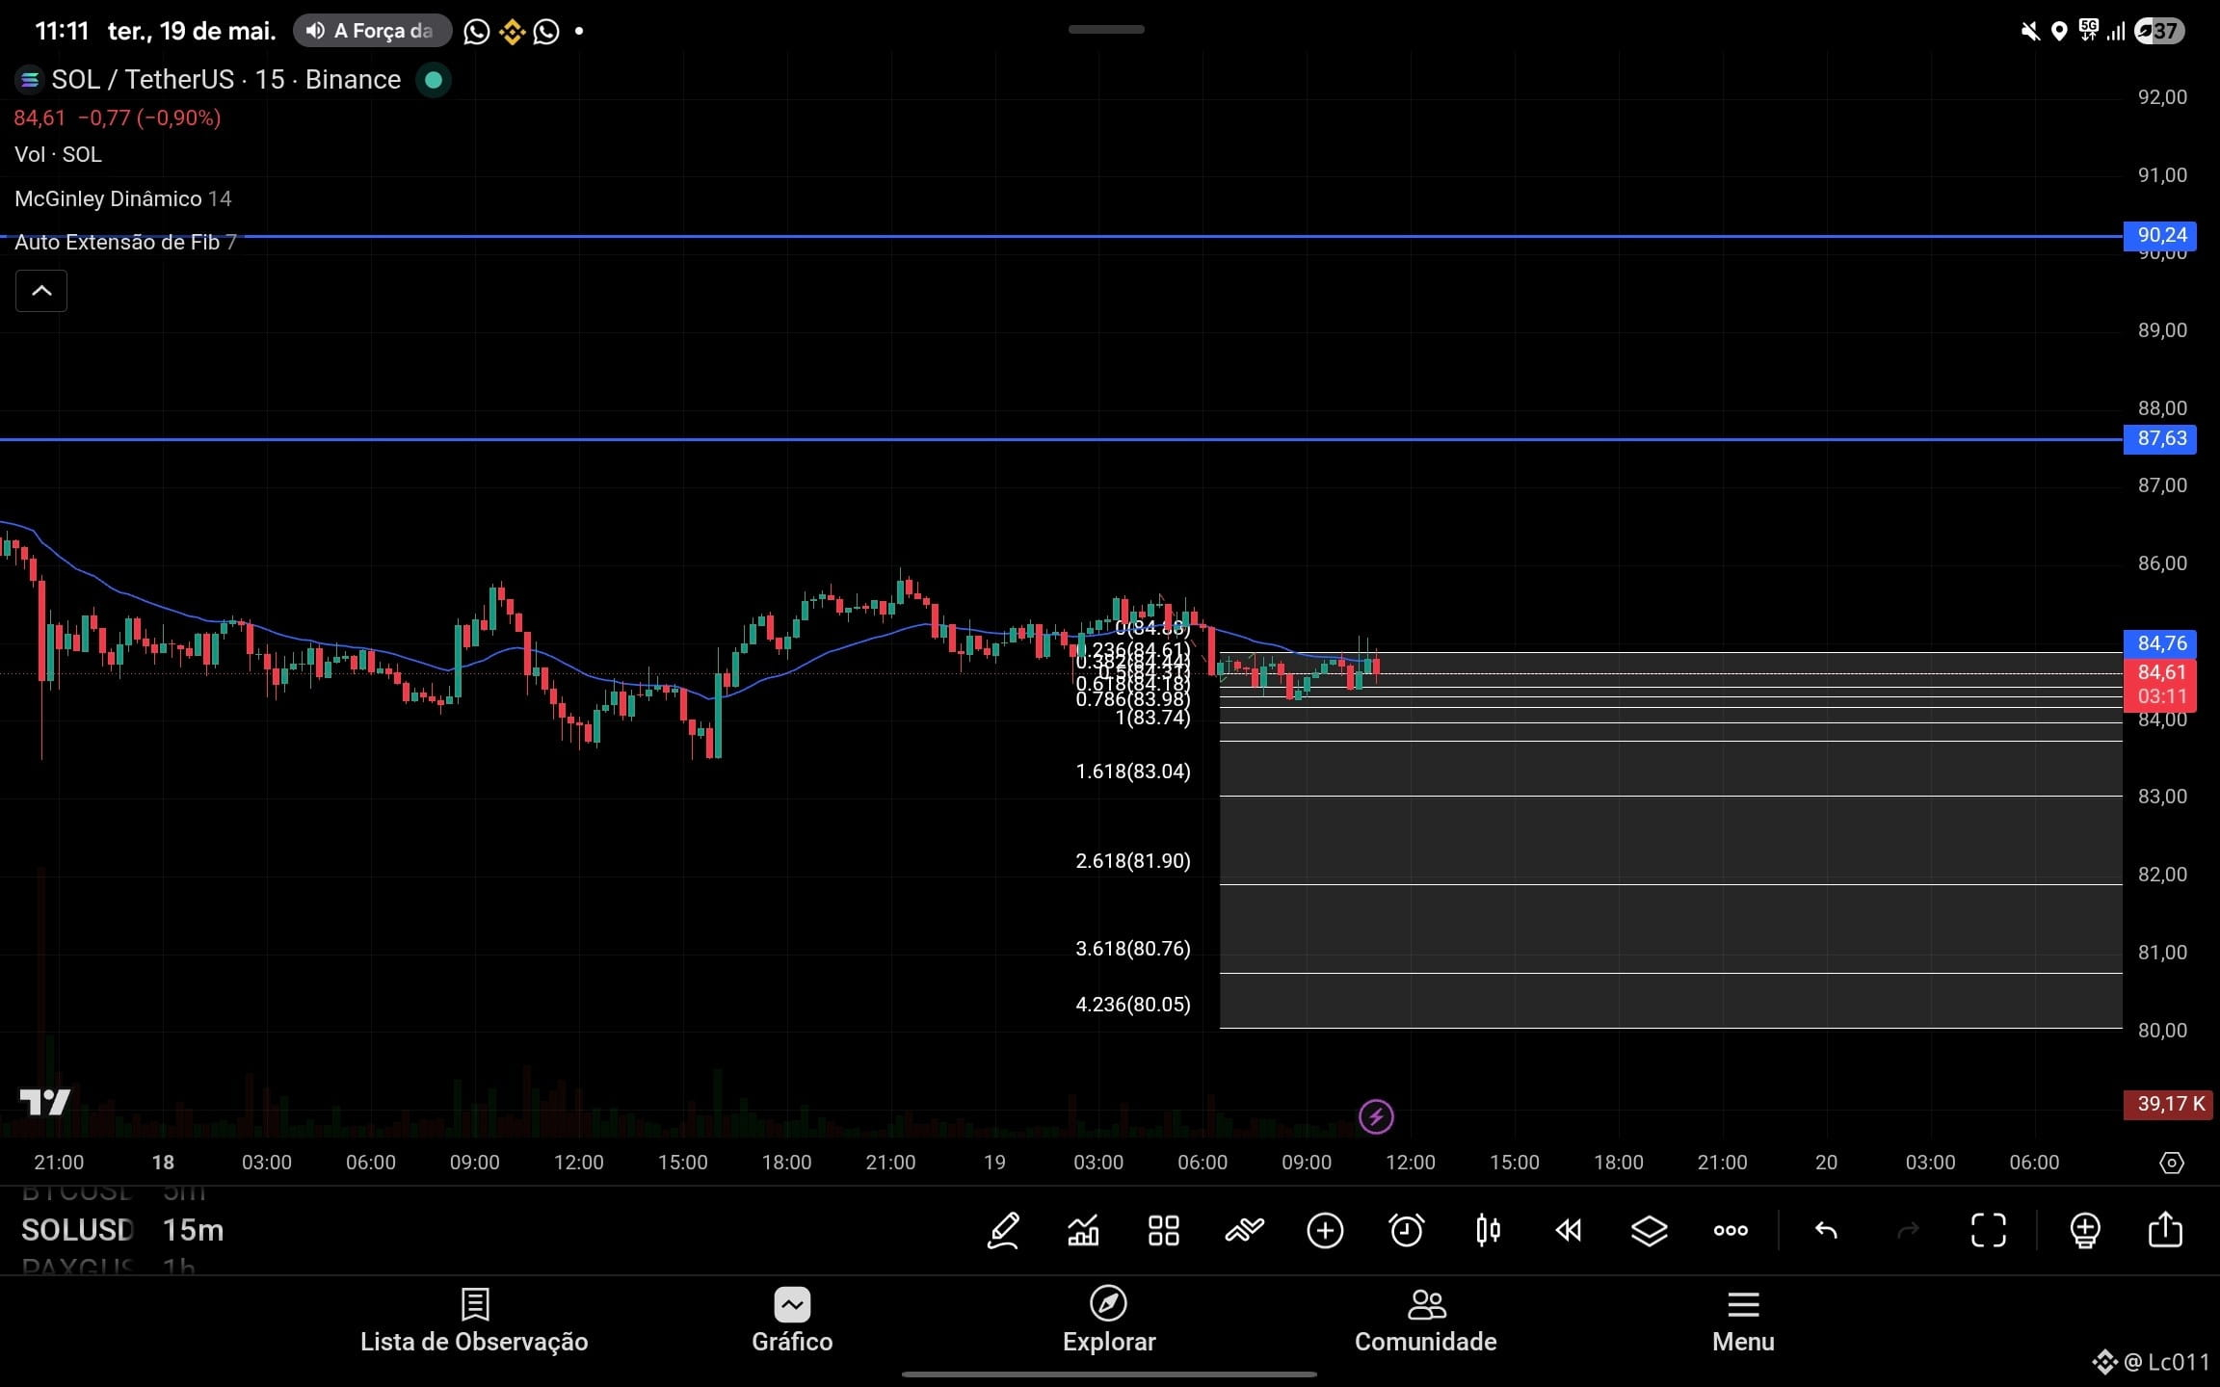
Task: Tap the 39,17 K volume label
Action: [2168, 1104]
